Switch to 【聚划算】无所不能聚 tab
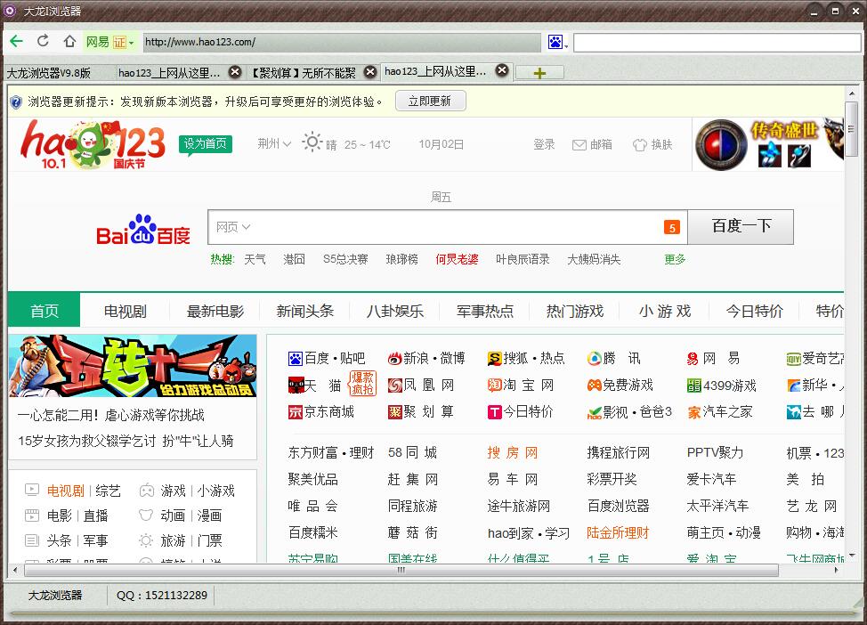The width and height of the screenshot is (867, 625). pyautogui.click(x=303, y=72)
